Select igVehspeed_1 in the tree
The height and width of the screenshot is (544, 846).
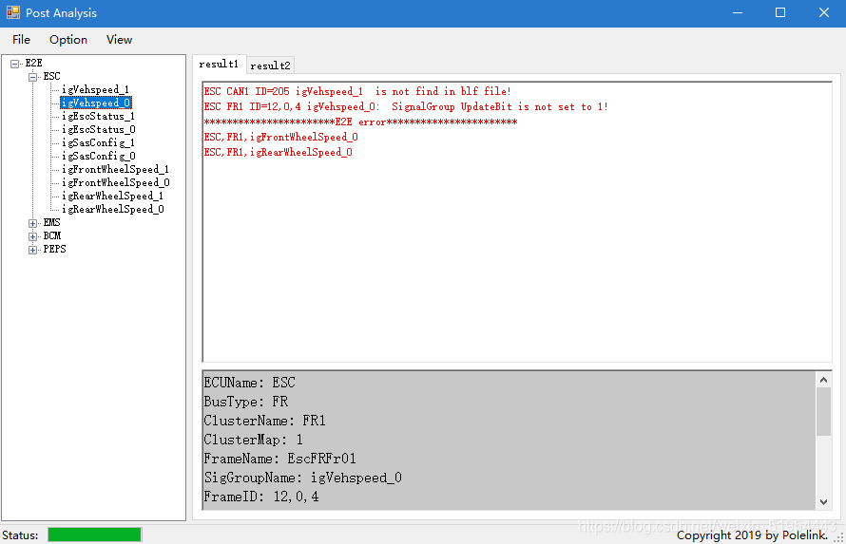point(95,89)
